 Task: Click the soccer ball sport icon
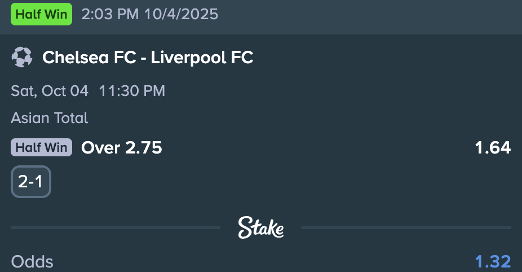coord(21,57)
